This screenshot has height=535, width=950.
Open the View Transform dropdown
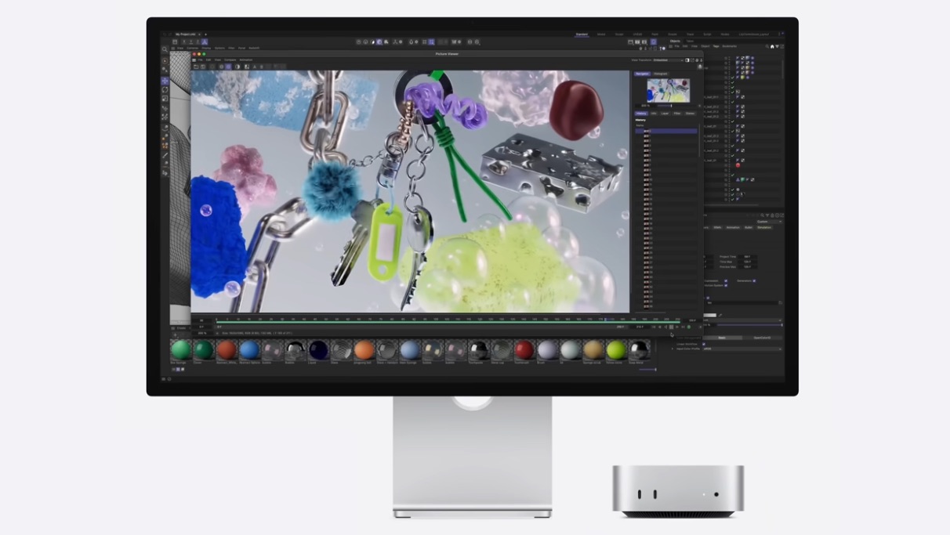coord(666,60)
